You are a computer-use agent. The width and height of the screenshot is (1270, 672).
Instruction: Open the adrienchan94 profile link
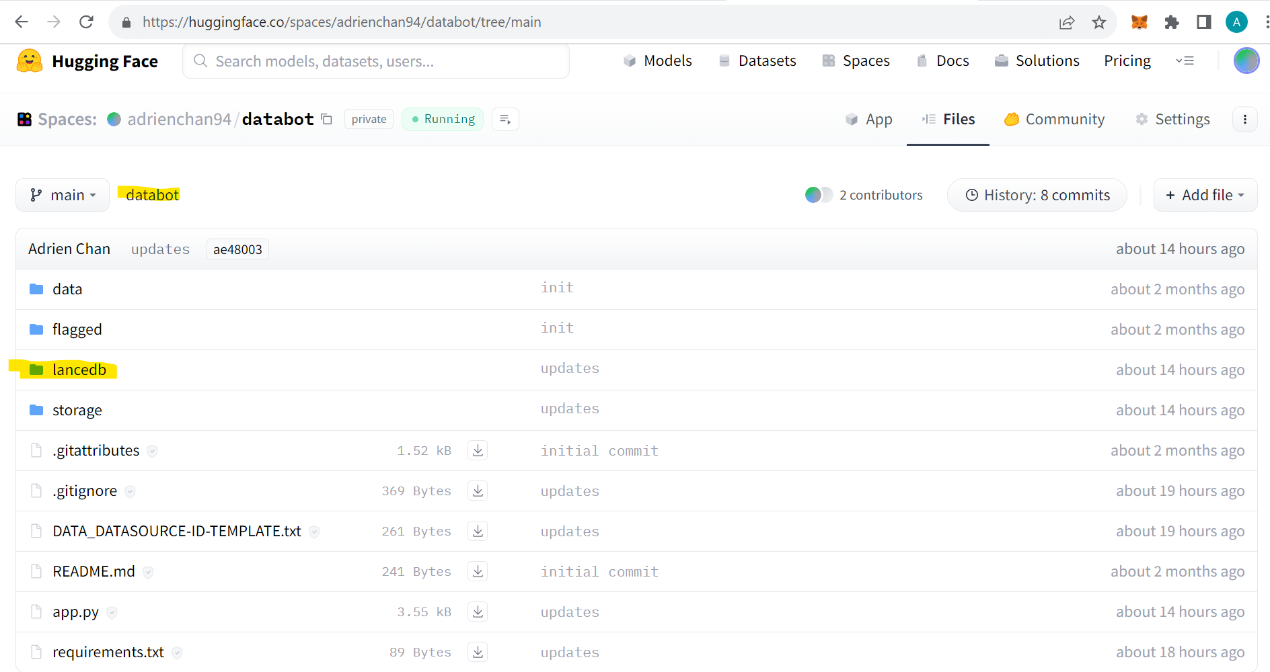point(179,120)
